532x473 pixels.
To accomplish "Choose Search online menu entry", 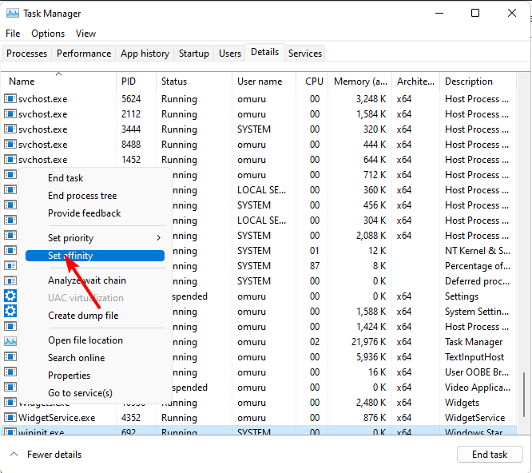I will point(77,358).
